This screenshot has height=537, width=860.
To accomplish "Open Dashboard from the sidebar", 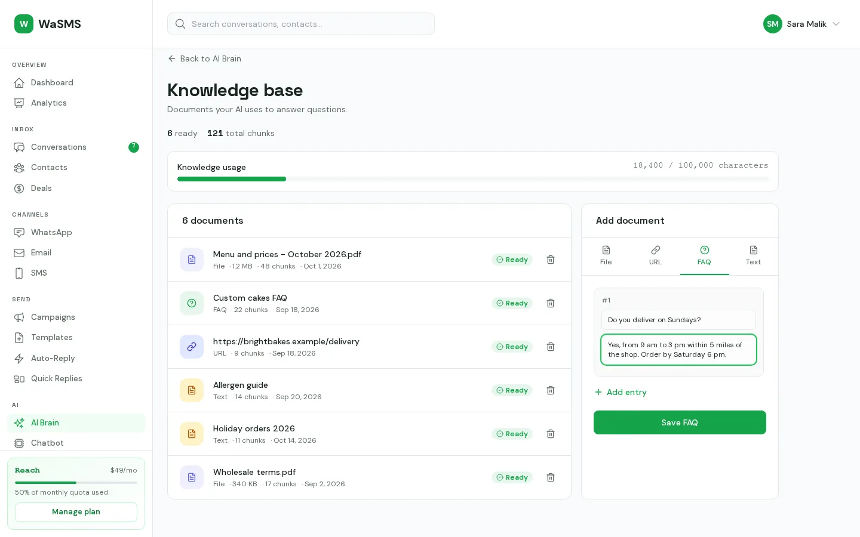I will 76,82.
